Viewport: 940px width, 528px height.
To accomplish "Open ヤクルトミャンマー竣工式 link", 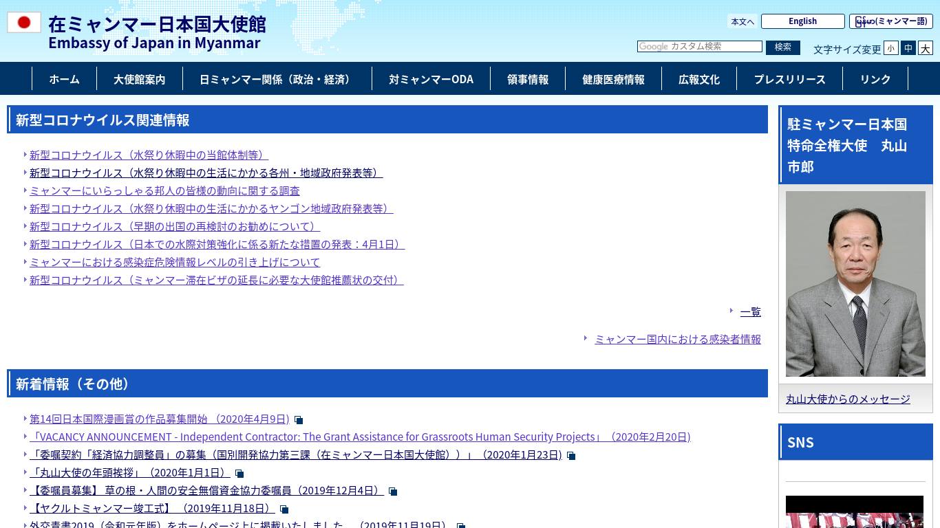I will [x=152, y=509].
